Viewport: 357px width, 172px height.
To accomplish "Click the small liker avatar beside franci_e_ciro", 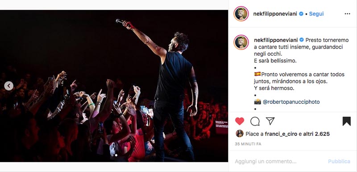I will 240,134.
